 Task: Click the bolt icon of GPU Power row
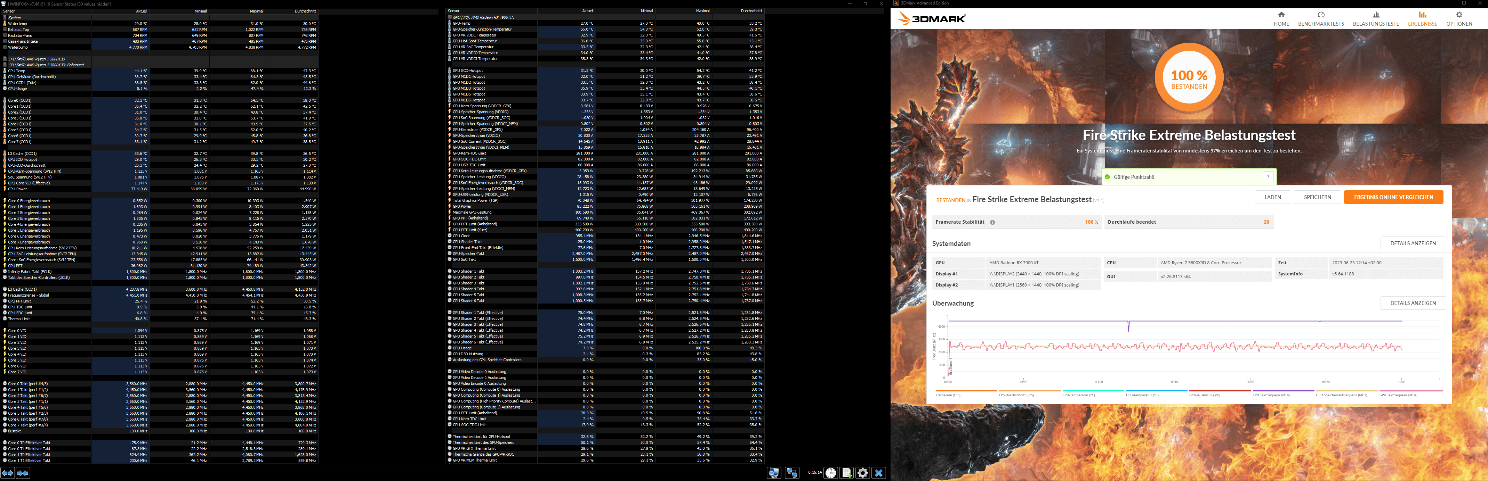tap(450, 207)
